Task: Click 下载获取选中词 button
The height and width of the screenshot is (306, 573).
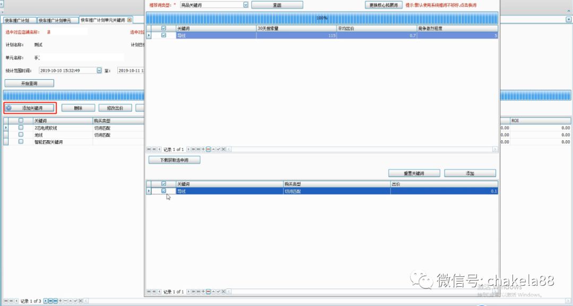Action: point(175,160)
